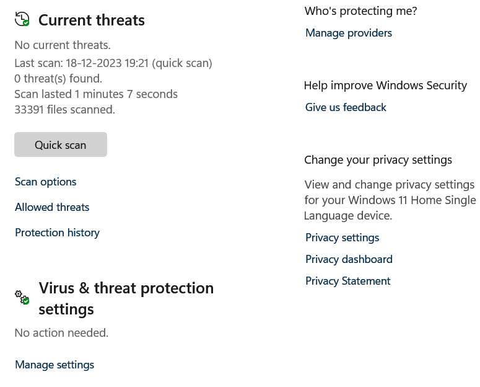Open Scan options
Screen dimensions: 480x387
46,182
